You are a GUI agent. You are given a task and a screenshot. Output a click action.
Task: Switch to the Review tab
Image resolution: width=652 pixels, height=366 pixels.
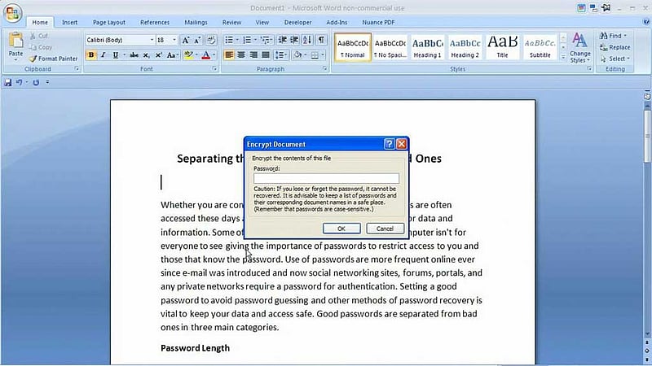tap(231, 23)
